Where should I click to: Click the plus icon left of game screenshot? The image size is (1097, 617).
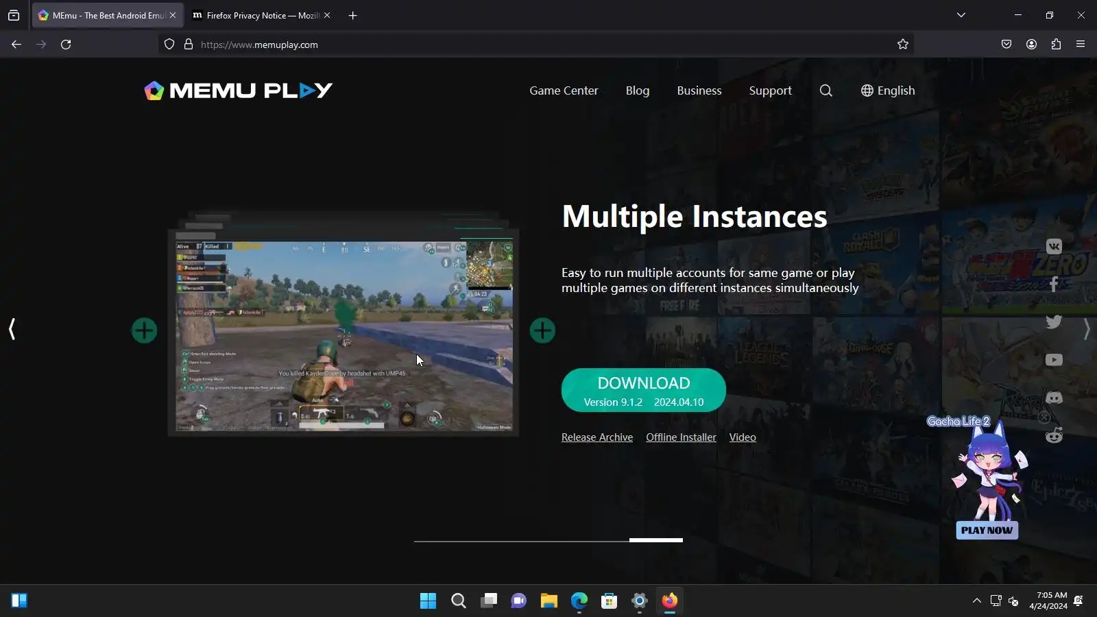click(144, 330)
